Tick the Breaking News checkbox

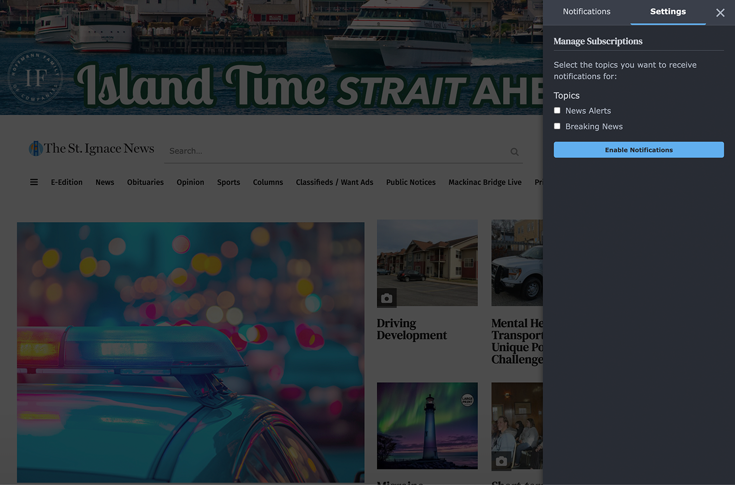557,126
